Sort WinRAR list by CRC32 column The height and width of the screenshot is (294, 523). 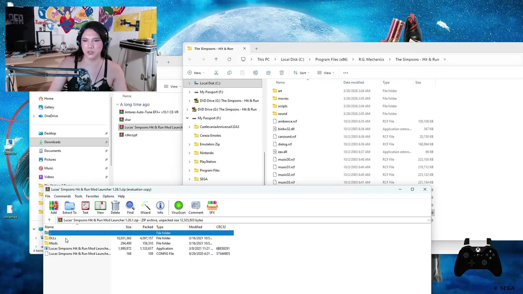click(x=221, y=227)
